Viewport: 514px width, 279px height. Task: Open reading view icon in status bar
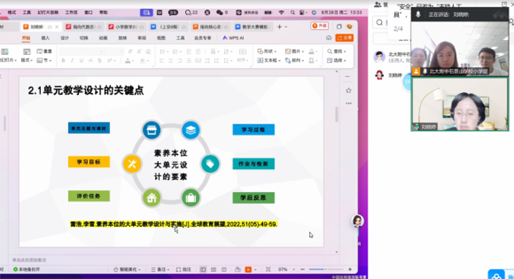pos(224,269)
